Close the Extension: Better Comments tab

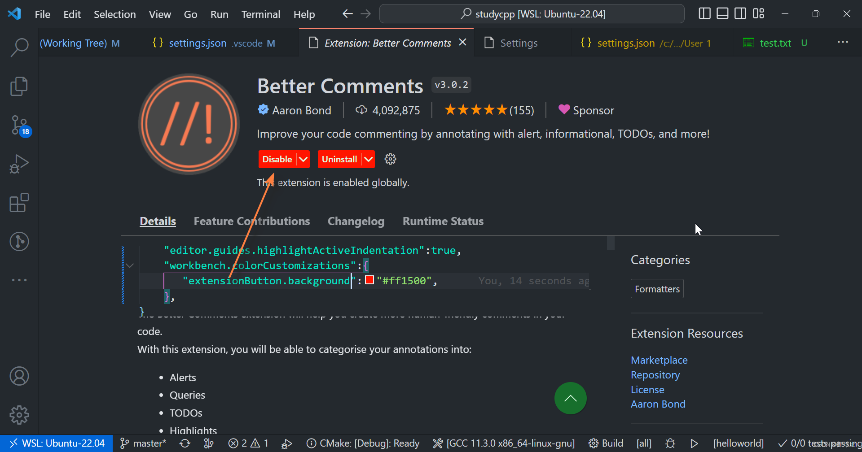click(463, 42)
